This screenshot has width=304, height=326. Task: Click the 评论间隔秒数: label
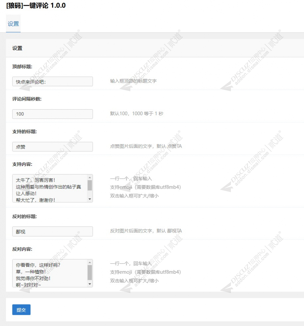click(x=27, y=99)
